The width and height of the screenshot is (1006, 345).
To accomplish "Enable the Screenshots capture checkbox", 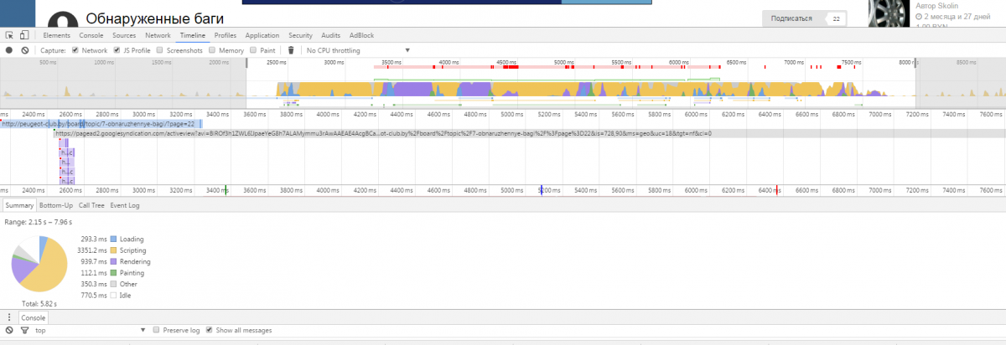I will point(159,50).
